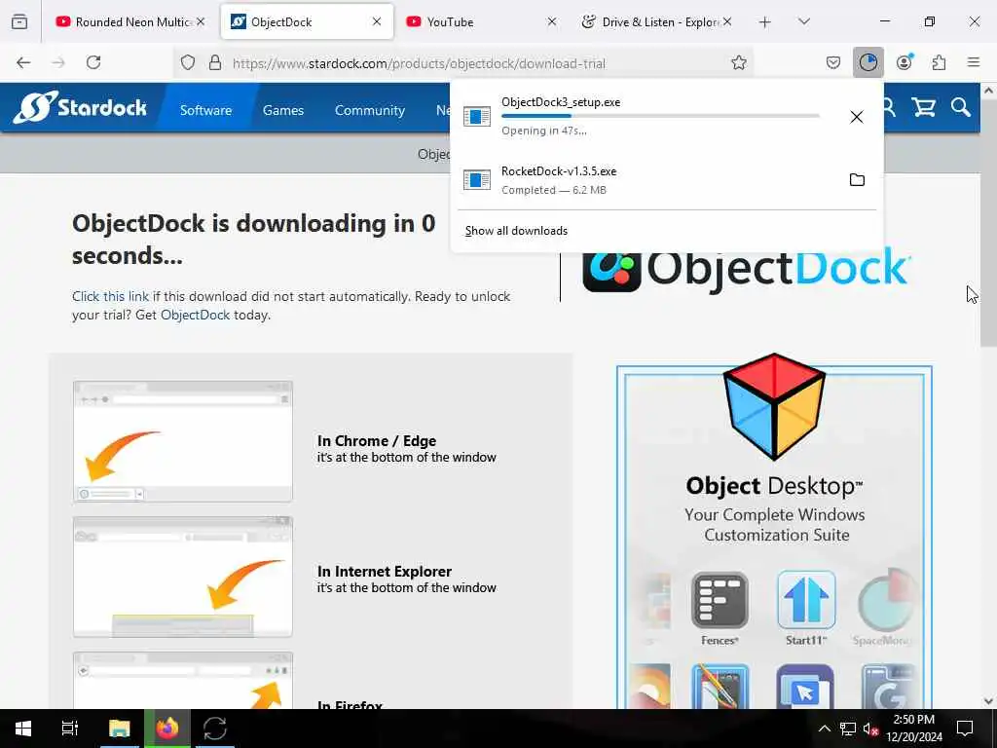Select the ObjectDock tab
This screenshot has width=997, height=748.
point(307,21)
